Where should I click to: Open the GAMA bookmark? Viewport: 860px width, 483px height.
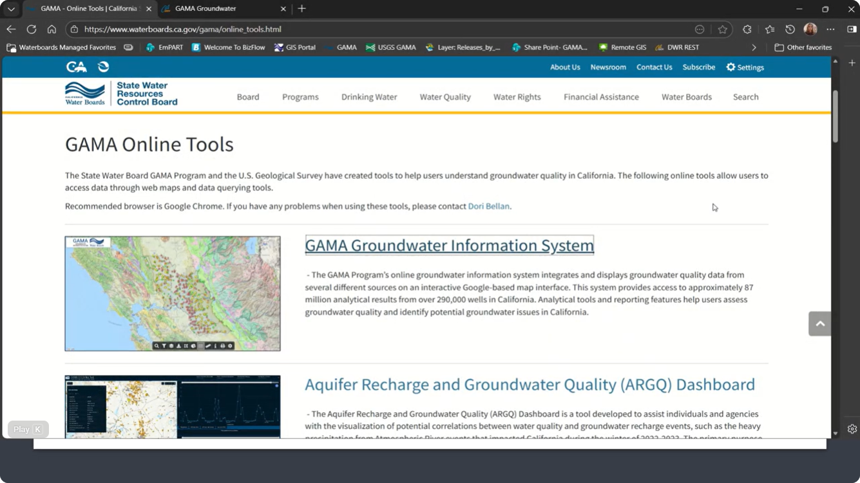pyautogui.click(x=340, y=47)
